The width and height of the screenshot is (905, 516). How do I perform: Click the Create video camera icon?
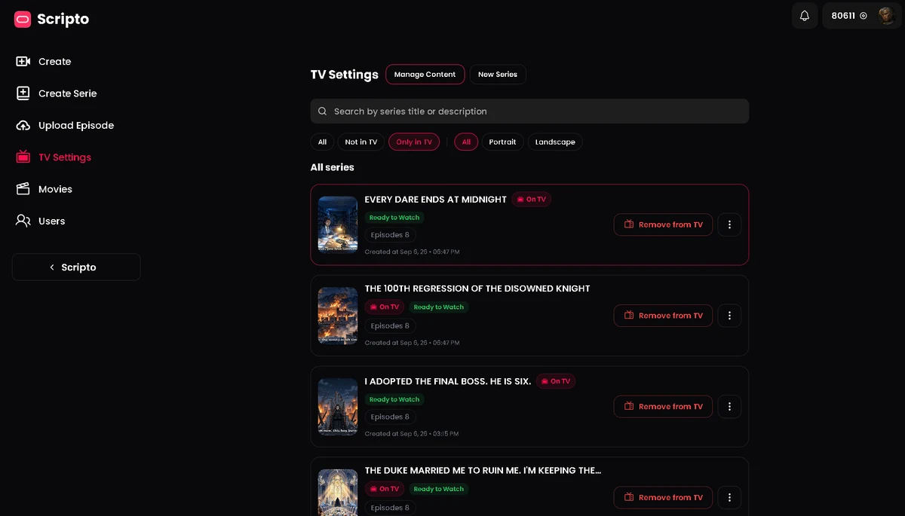pos(23,62)
